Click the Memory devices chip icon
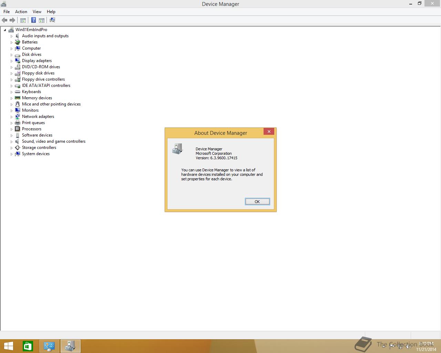 click(x=18, y=98)
